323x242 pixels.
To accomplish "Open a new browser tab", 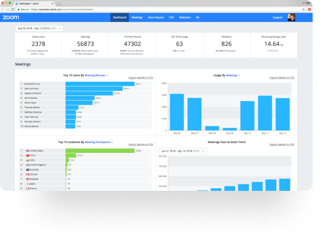I will tap(59, 4).
